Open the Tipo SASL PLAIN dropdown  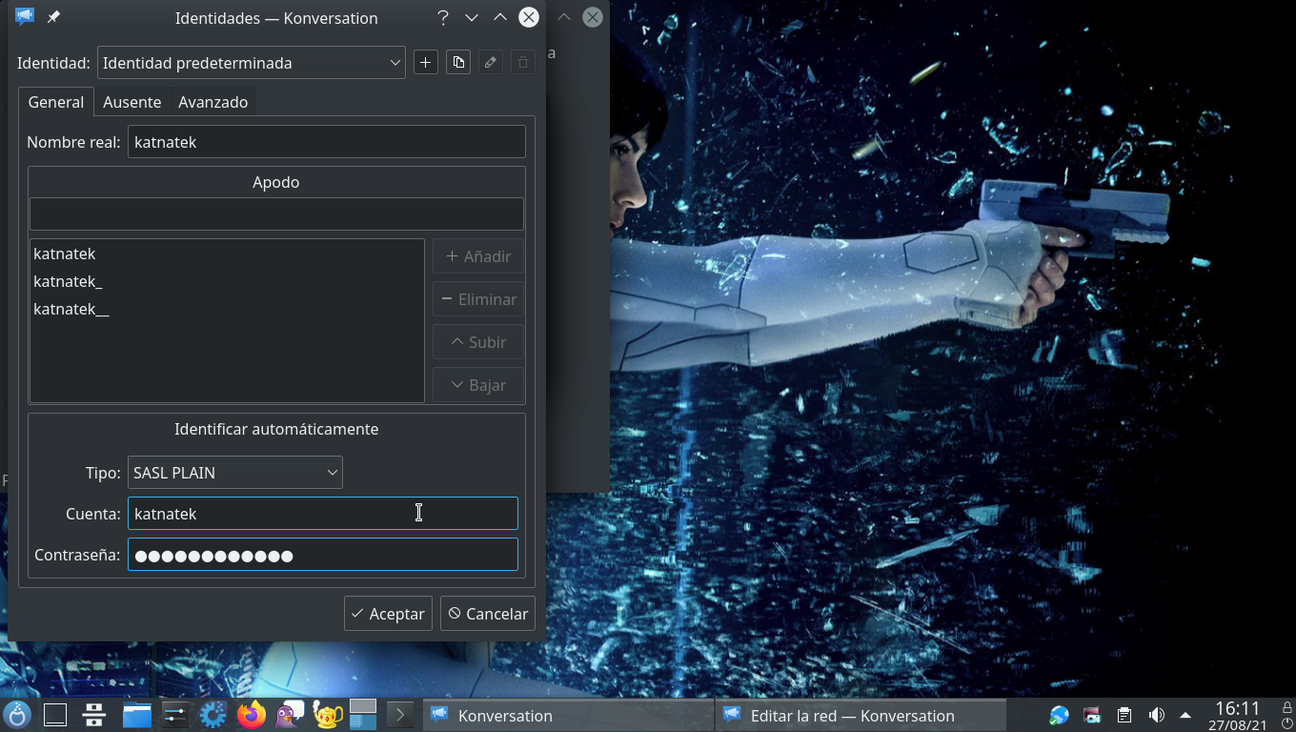(235, 473)
